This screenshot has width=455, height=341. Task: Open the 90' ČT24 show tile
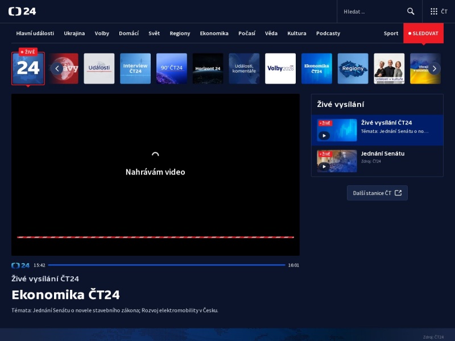tap(172, 68)
